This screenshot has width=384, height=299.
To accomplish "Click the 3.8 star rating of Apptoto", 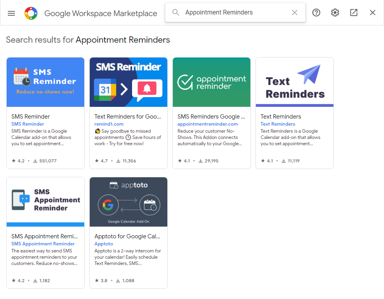I will point(101,280).
